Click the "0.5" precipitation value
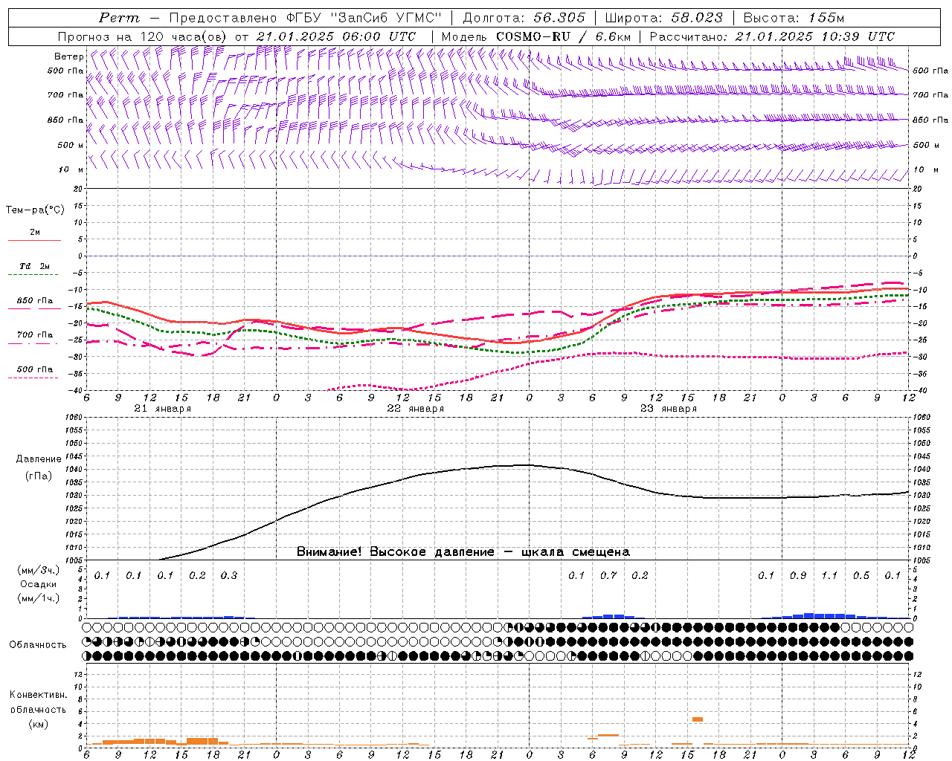This screenshot has height=761, width=952. point(861,575)
